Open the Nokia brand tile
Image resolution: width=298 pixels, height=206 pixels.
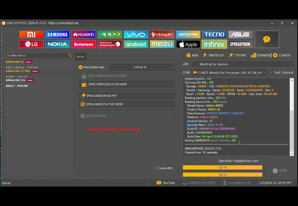click(57, 44)
